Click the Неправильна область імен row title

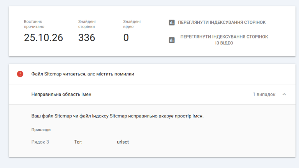pos(61,94)
